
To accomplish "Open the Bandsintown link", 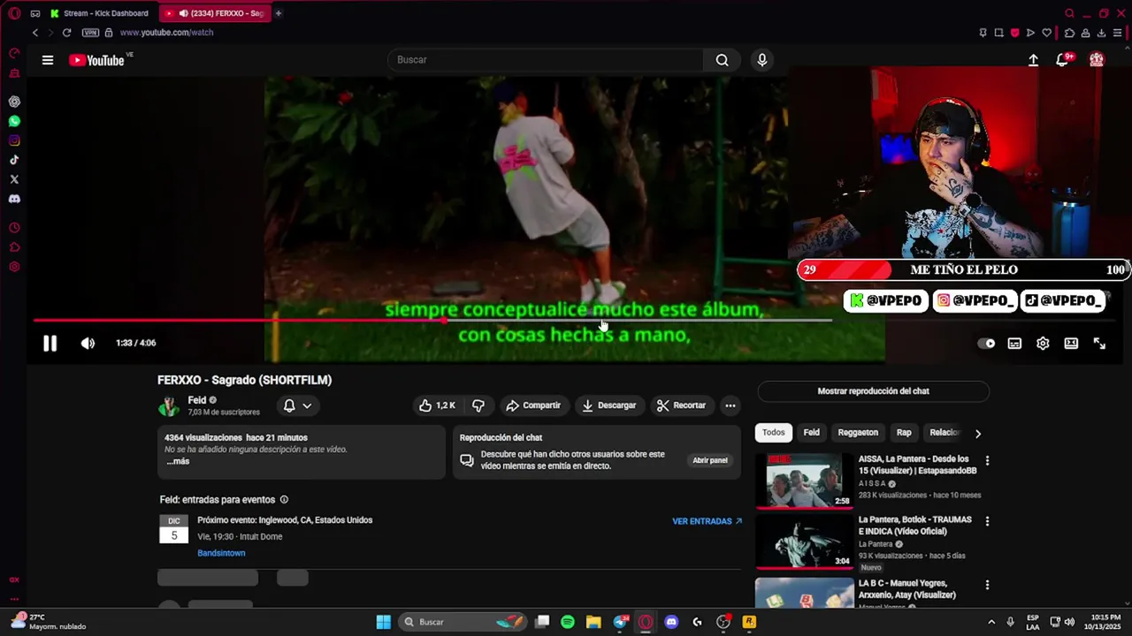I will pyautogui.click(x=221, y=553).
